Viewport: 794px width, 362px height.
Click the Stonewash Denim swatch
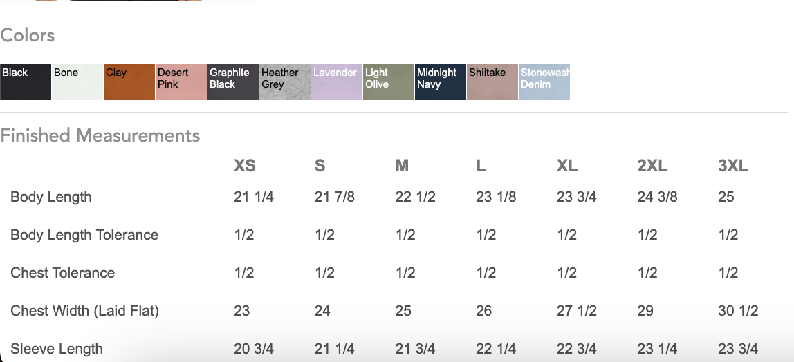[544, 82]
